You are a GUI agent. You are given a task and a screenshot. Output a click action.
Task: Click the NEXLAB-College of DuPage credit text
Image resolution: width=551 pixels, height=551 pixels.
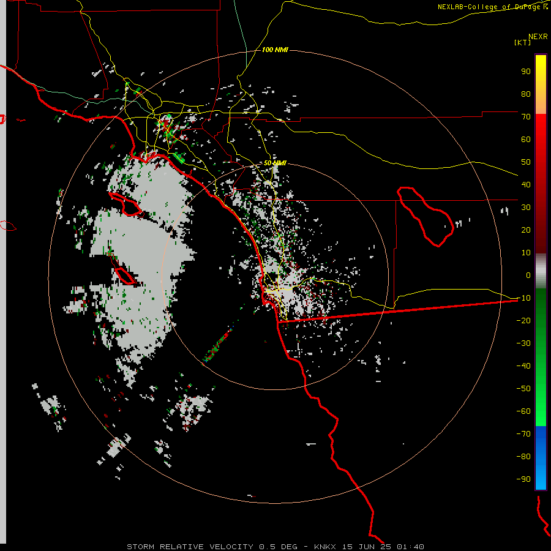(x=492, y=7)
